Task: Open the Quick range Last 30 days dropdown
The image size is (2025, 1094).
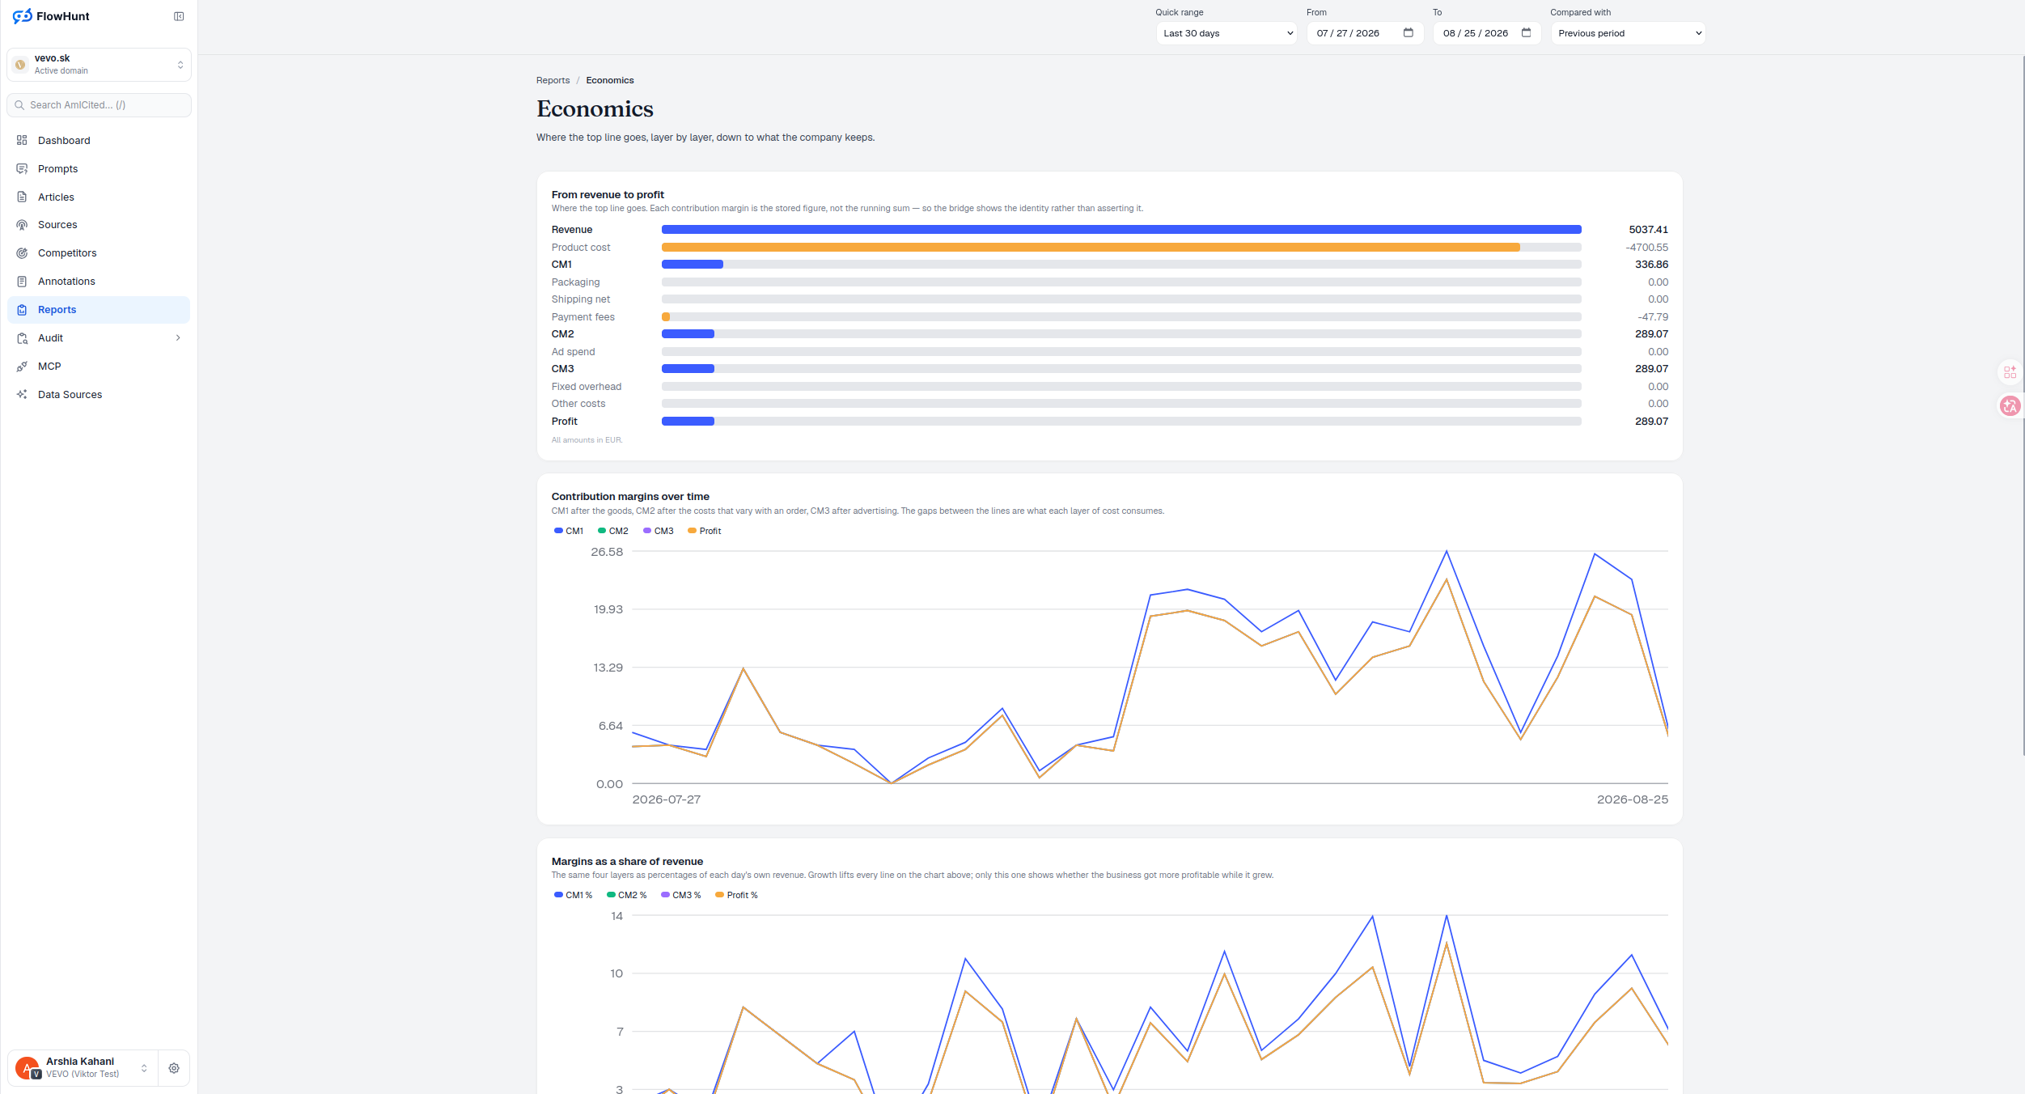Action: [1226, 33]
